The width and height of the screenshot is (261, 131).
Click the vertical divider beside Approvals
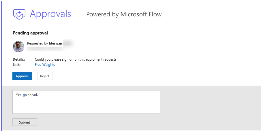click(x=79, y=14)
